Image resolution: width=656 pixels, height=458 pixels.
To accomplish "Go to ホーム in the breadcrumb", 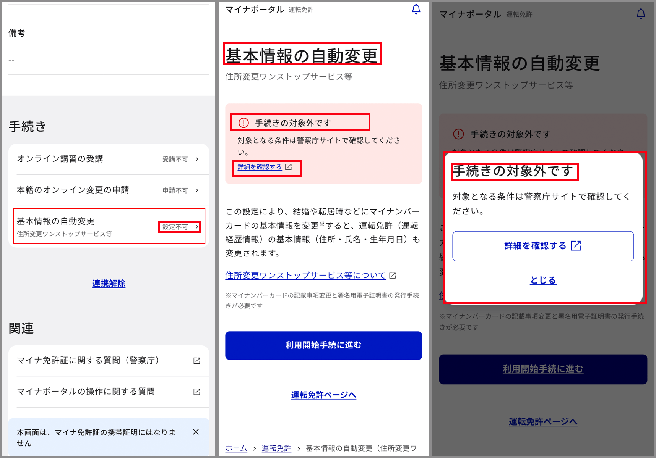I will point(236,448).
